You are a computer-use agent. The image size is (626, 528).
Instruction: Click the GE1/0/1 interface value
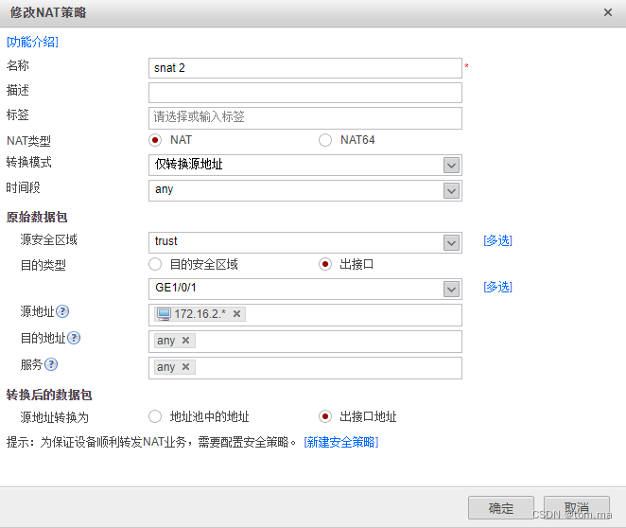176,287
